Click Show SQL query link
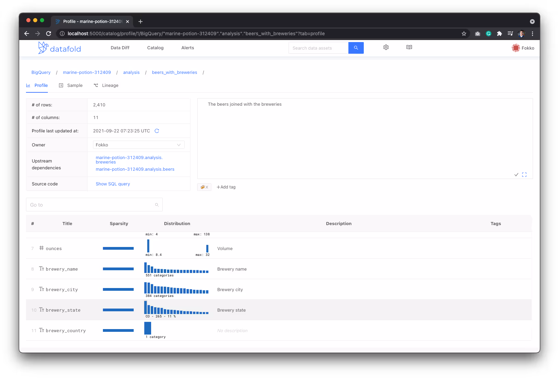This screenshot has width=559, height=378. tap(113, 184)
